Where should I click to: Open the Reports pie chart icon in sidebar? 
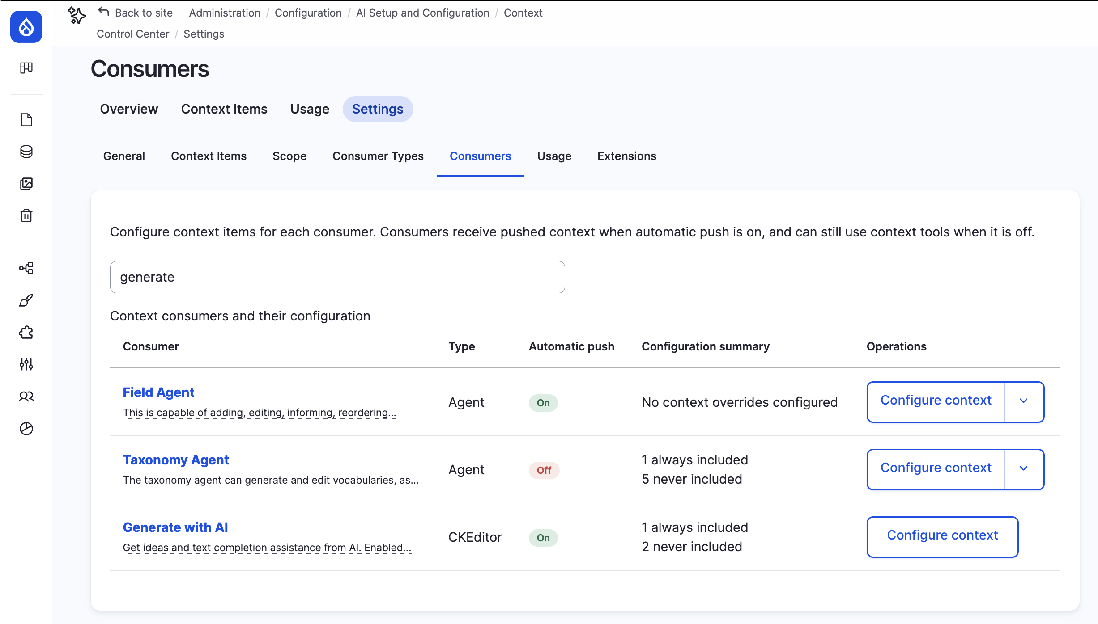point(26,428)
